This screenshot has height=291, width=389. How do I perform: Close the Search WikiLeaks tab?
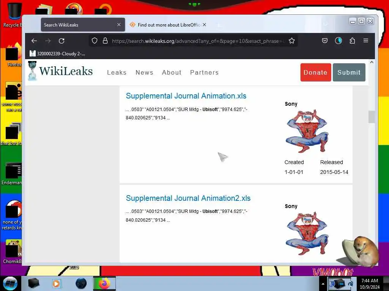(119, 25)
